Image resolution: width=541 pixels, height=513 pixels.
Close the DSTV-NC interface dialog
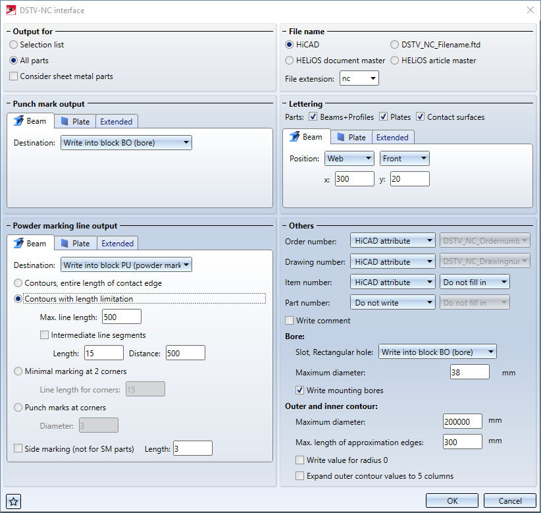(530, 10)
